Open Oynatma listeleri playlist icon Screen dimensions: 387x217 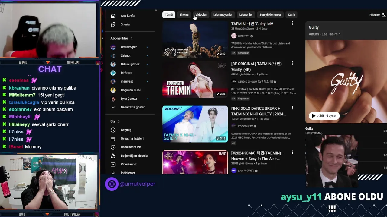tap(113, 139)
